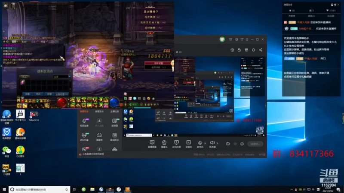Open settings gear in 弹幕助手 overlay
Viewport: 344px width, 193px height.
pos(335,5)
